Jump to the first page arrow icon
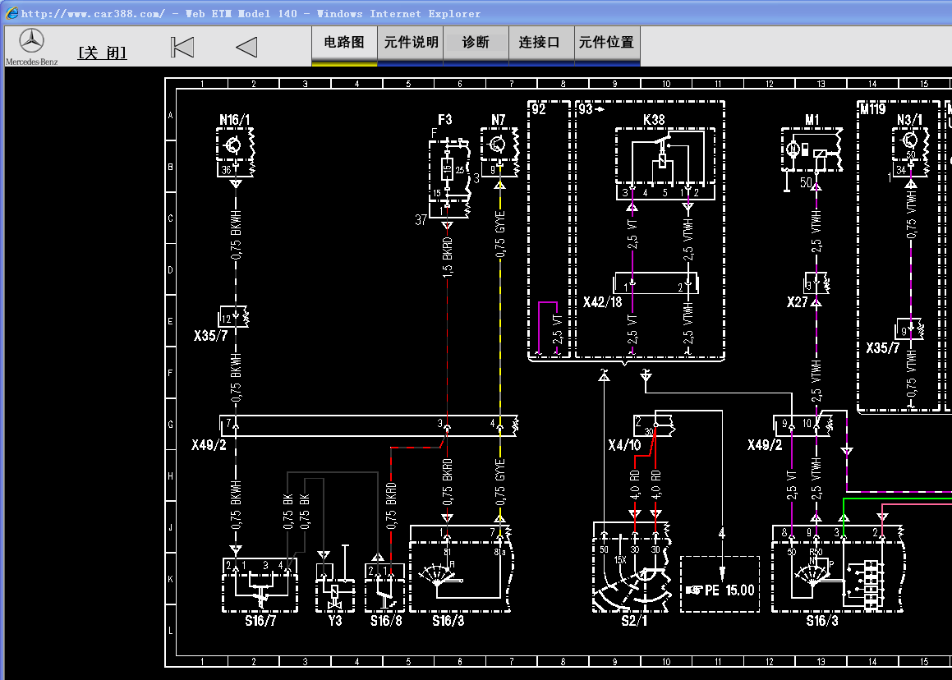This screenshot has height=680, width=952. [182, 47]
